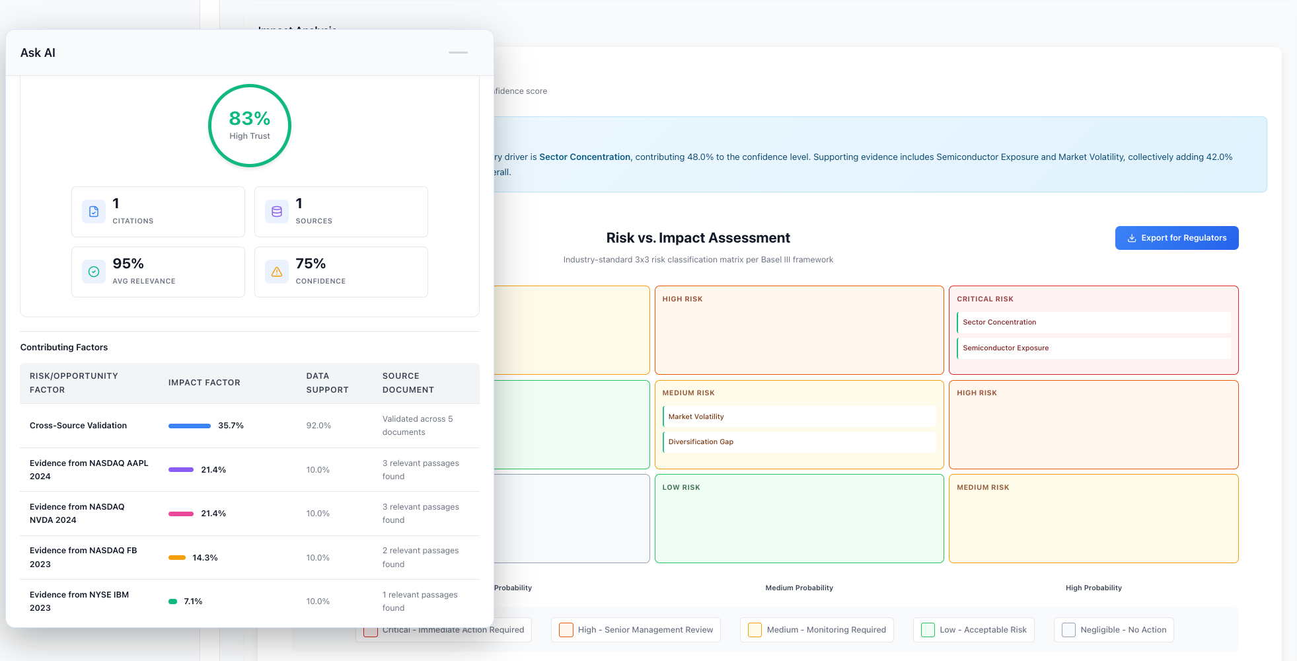This screenshot has width=1297, height=661.
Task: Click the Confidence warning triangle icon
Action: point(277,272)
